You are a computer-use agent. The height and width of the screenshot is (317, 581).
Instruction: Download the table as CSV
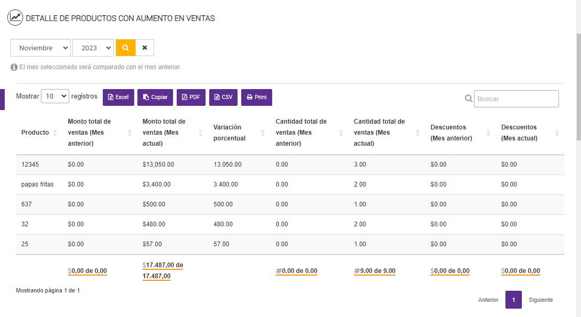pos(223,97)
